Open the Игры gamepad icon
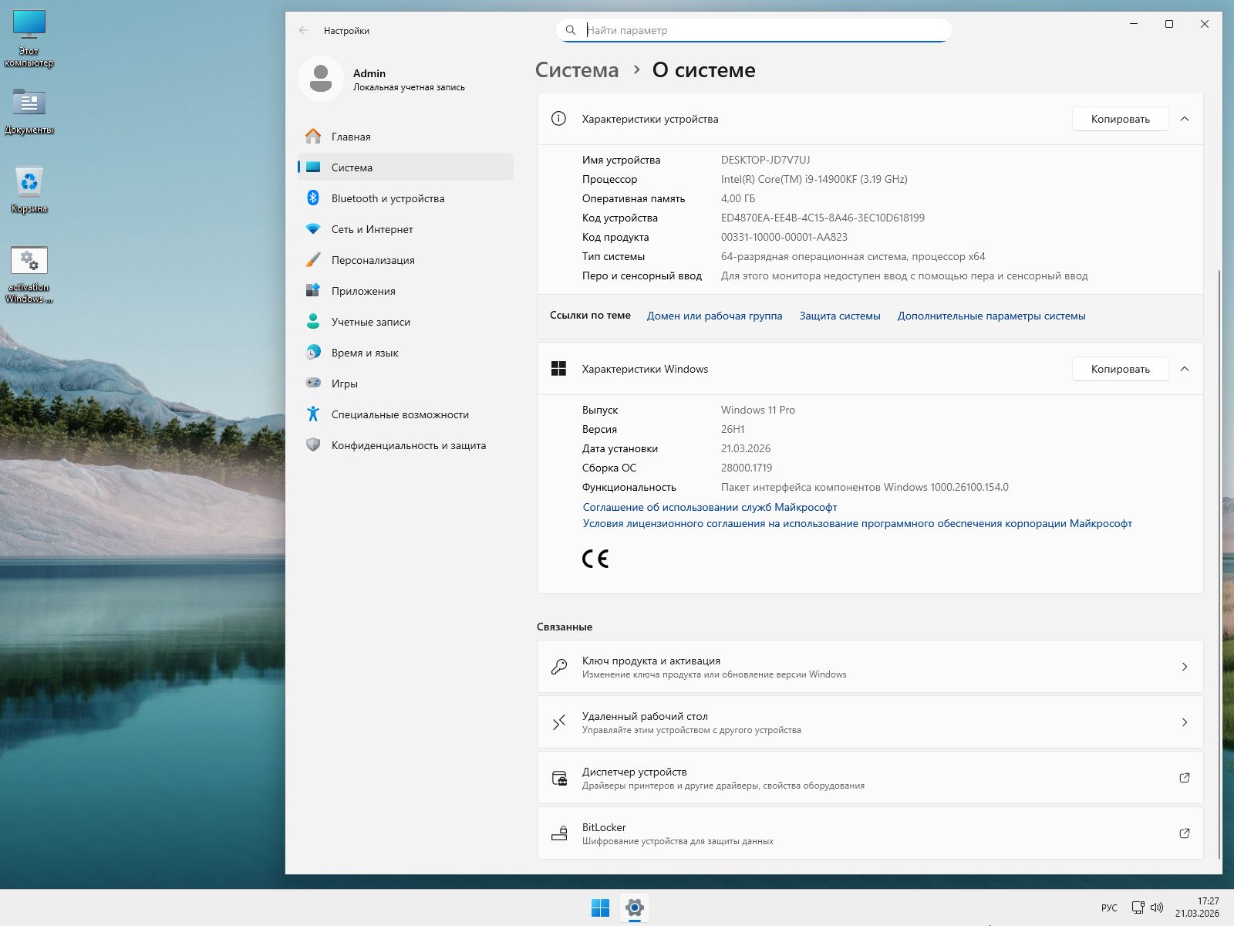Screen dimensions: 1234x926 coord(313,384)
